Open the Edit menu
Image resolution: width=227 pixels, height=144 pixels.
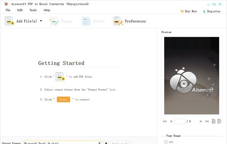(x=20, y=10)
